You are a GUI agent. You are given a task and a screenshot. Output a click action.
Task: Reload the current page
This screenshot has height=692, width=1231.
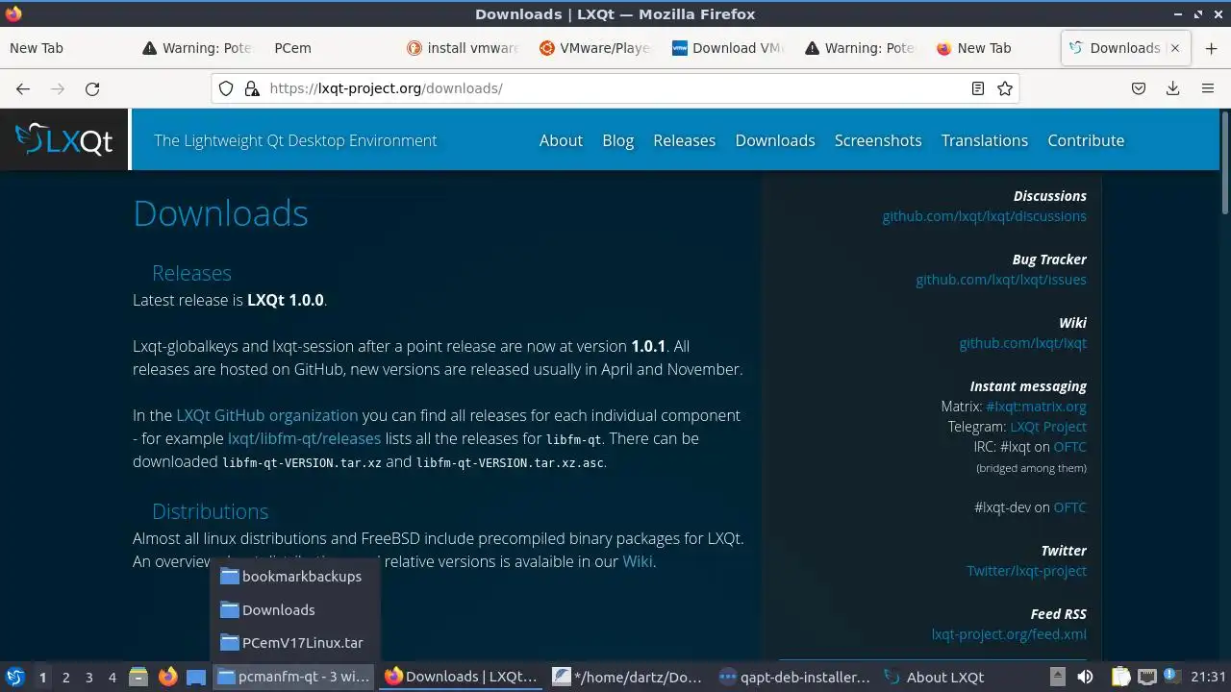(92, 88)
